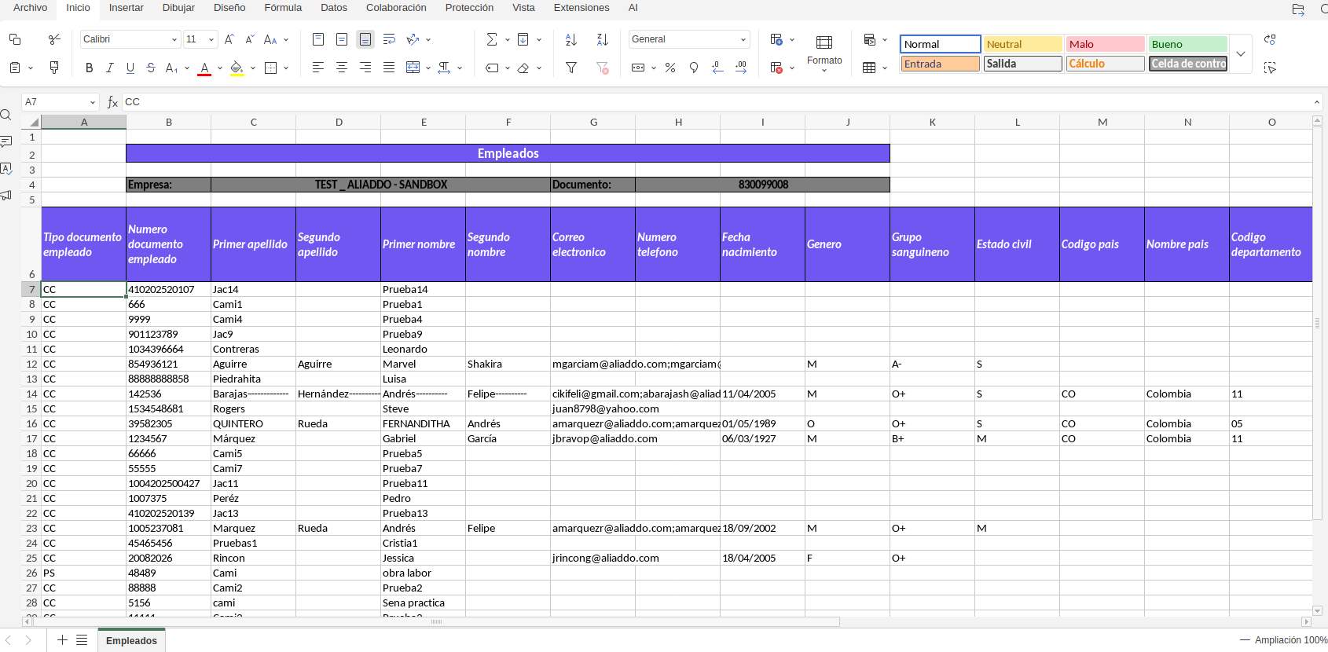Toggle wrap text for the cell
Screen dimensions: 1328x652
[389, 39]
